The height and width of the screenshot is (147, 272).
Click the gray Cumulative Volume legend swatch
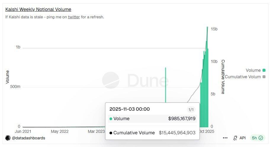(264, 77)
